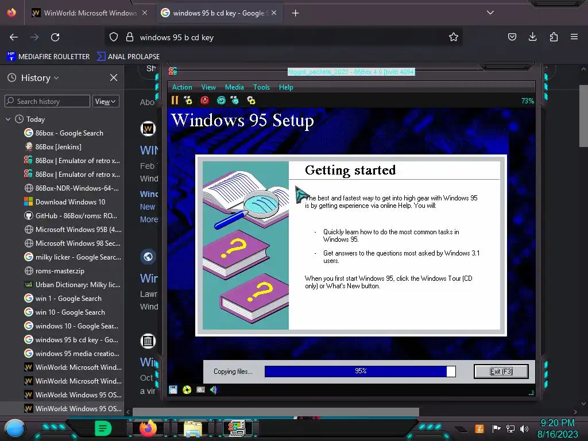Open the Pocket save icon in the Firefox toolbar

coord(512,37)
